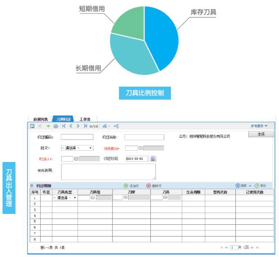Click the 归还时间 date field
This screenshot has width=279, height=257.
(137, 159)
